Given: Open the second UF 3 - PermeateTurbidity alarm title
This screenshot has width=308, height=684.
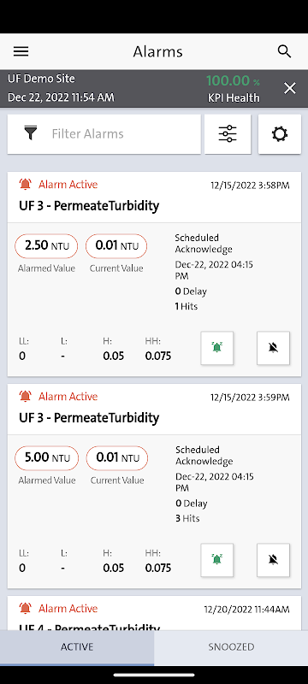Looking at the screenshot, I should [89, 418].
